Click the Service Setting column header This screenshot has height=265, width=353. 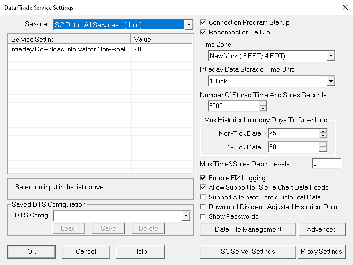pos(70,39)
